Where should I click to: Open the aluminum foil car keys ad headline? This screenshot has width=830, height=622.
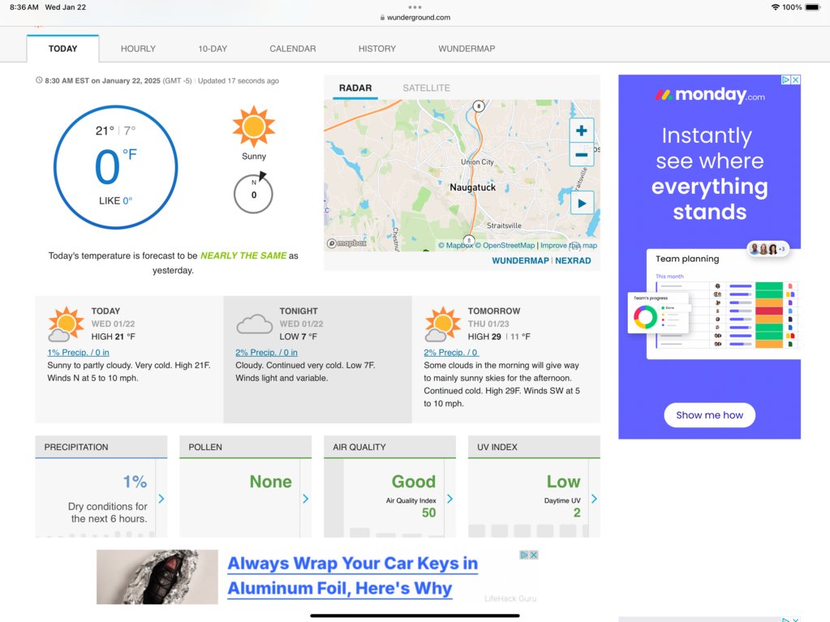pyautogui.click(x=353, y=576)
